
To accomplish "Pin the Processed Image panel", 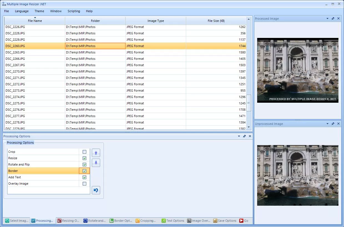I will click(x=333, y=19).
